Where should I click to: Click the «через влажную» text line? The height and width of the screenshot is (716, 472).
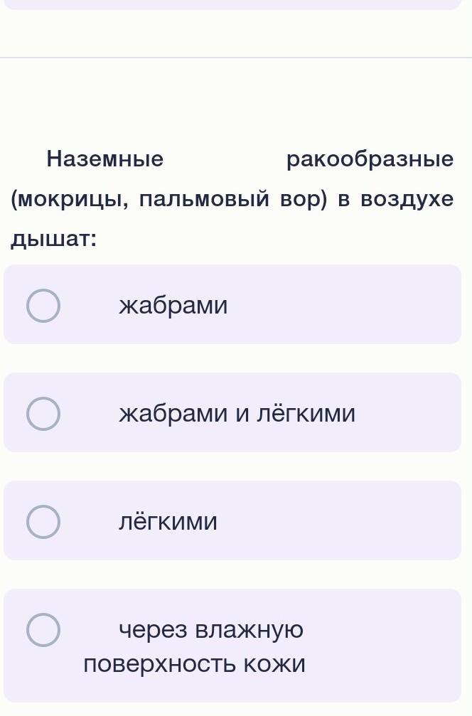point(210,630)
